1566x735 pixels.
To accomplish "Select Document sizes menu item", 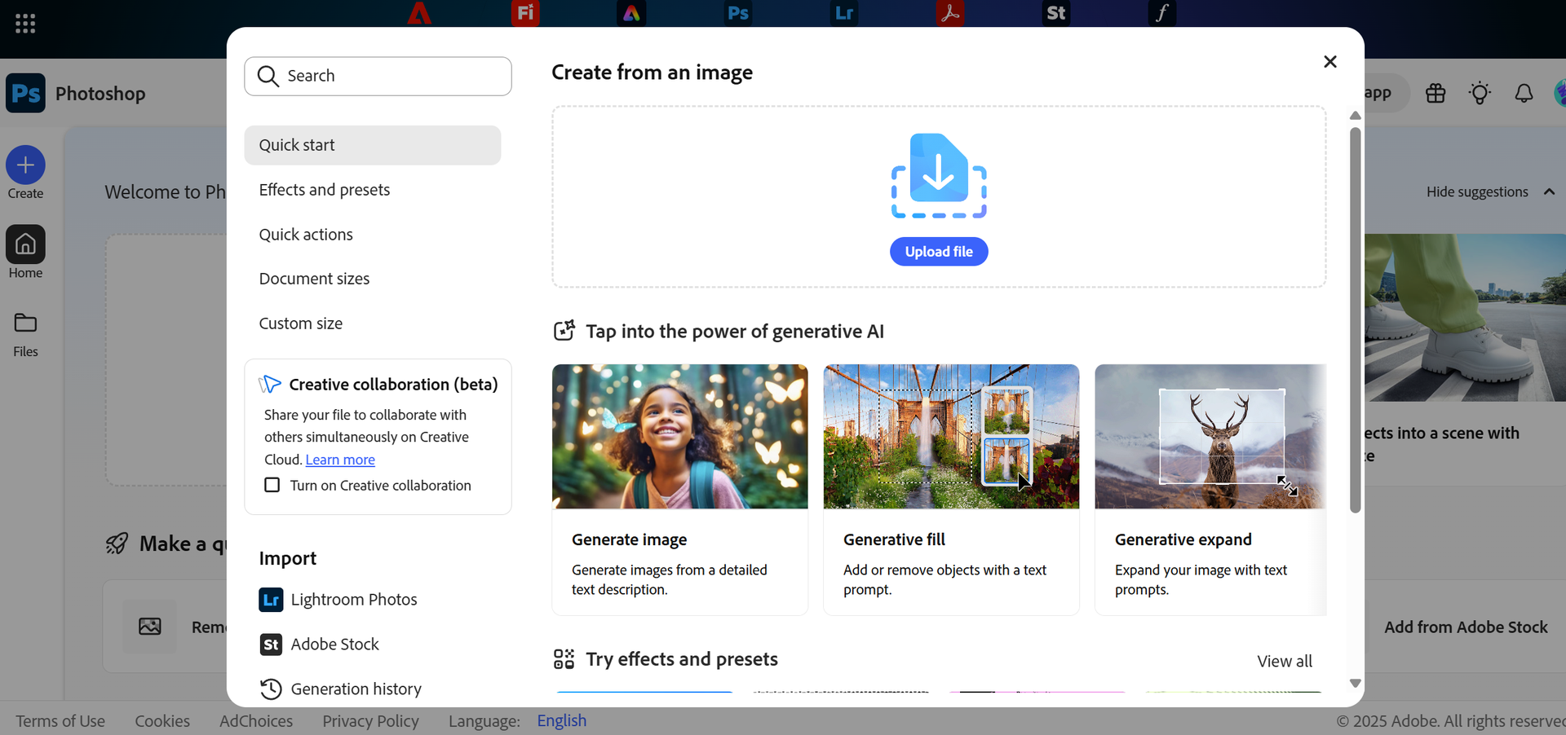I will click(314, 279).
